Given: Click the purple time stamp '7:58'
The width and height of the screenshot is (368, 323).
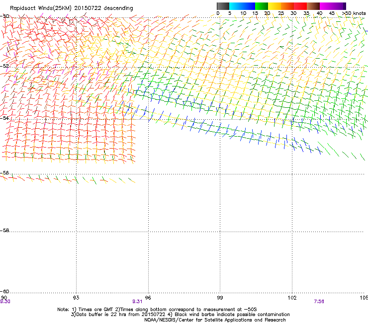Looking at the screenshot, I should [319, 302].
